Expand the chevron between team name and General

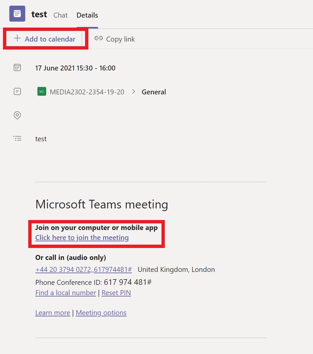[x=134, y=91]
